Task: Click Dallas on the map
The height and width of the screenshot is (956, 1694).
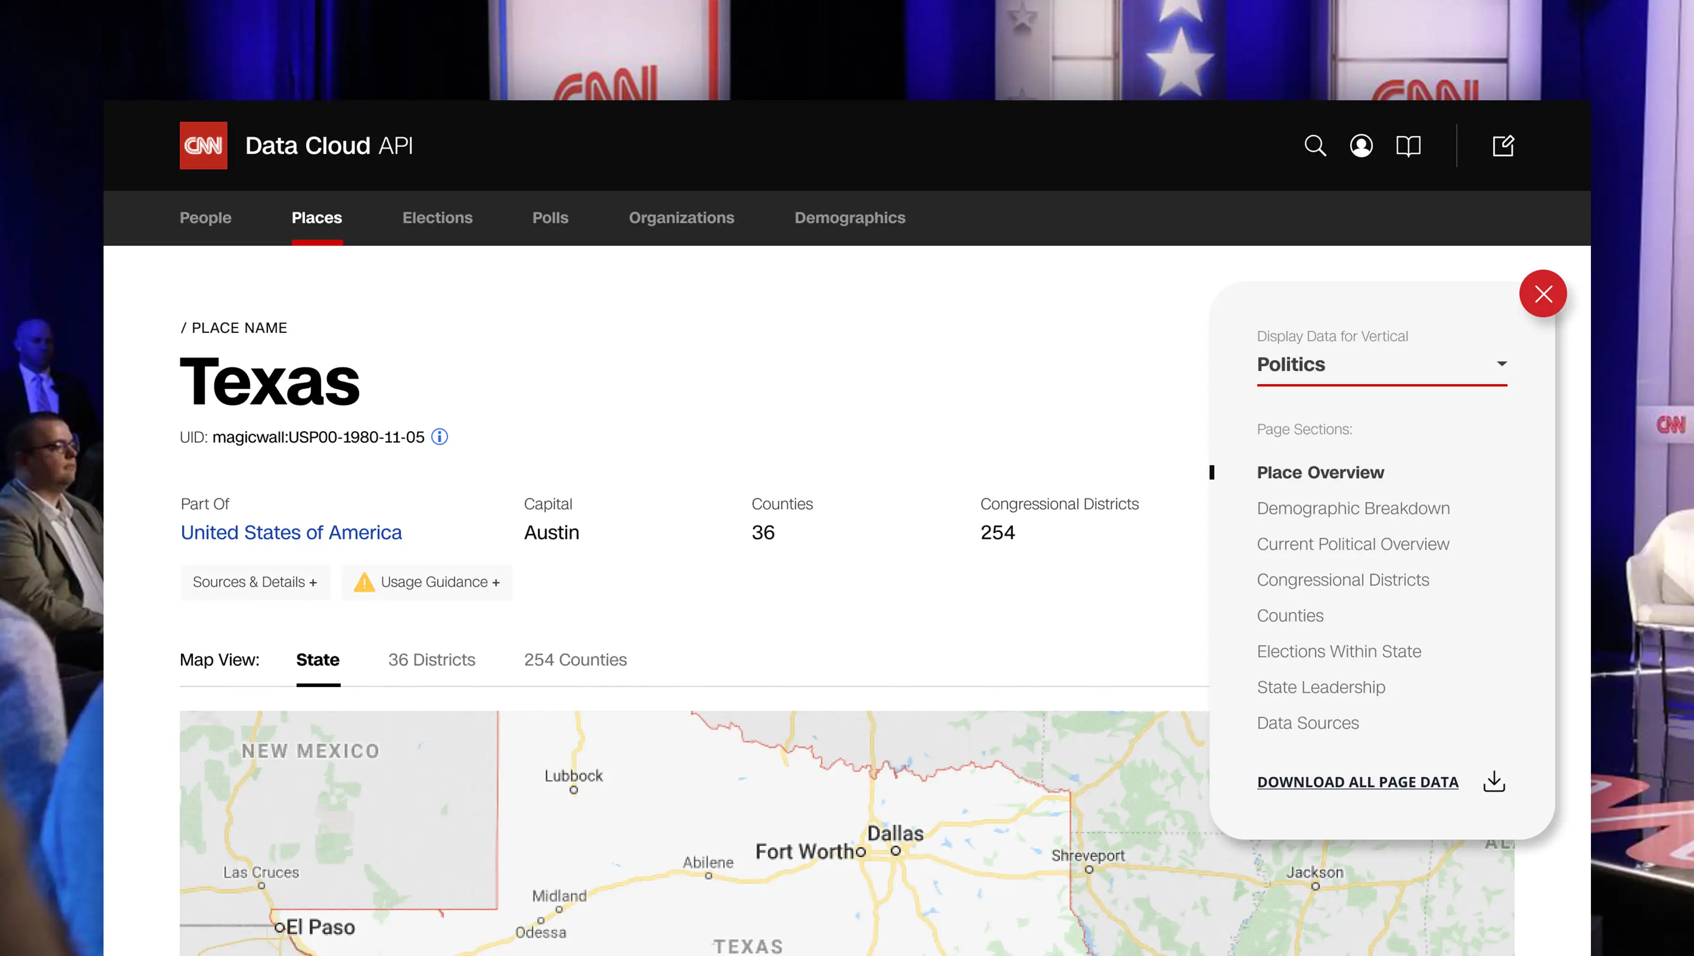Action: coord(895,834)
